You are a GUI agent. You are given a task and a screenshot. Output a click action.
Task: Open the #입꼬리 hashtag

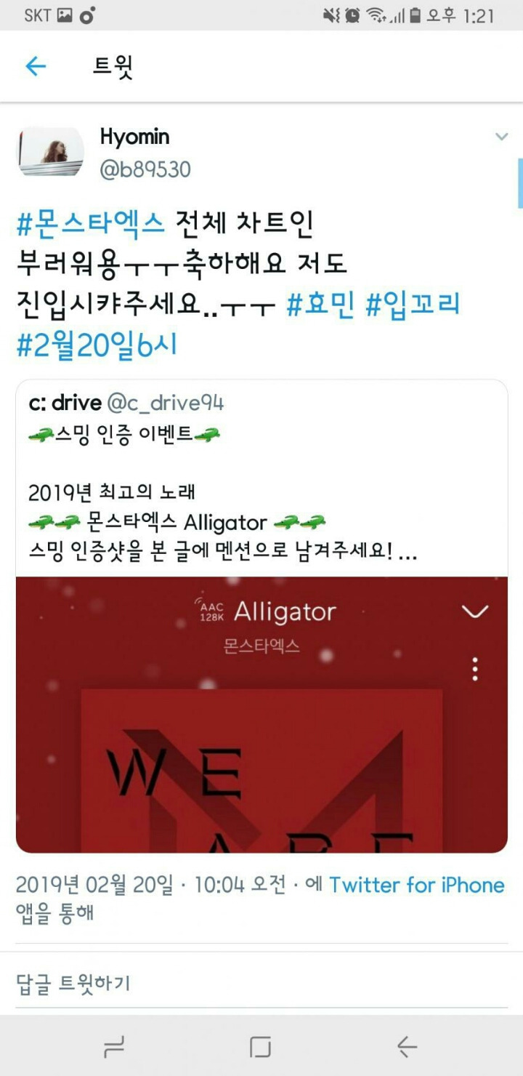coord(413,305)
